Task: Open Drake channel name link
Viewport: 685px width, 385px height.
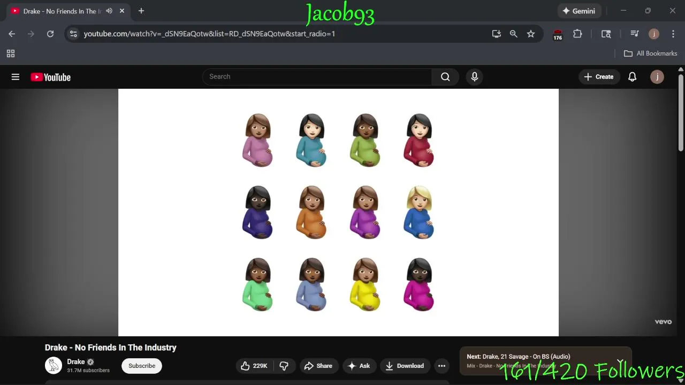Action: pos(76,362)
